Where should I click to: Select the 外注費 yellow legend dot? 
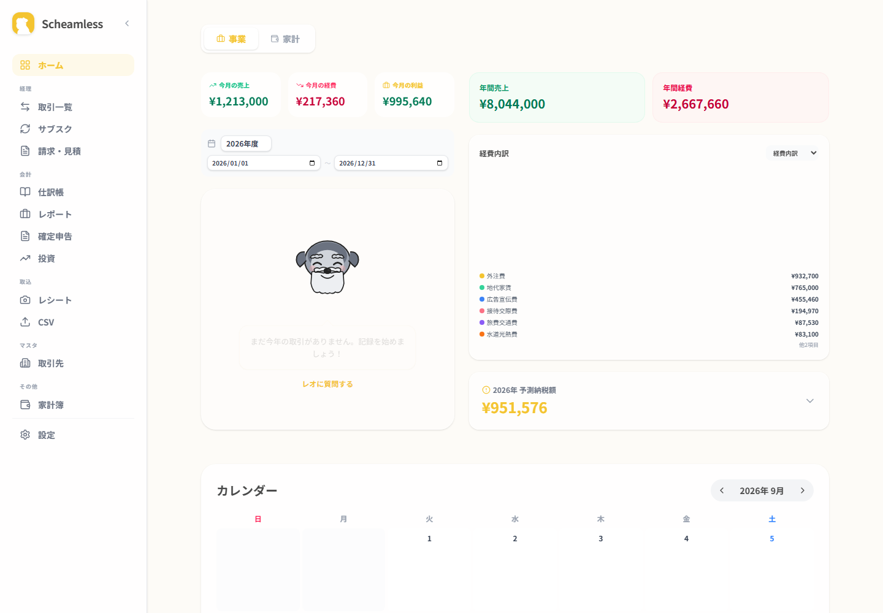click(482, 276)
